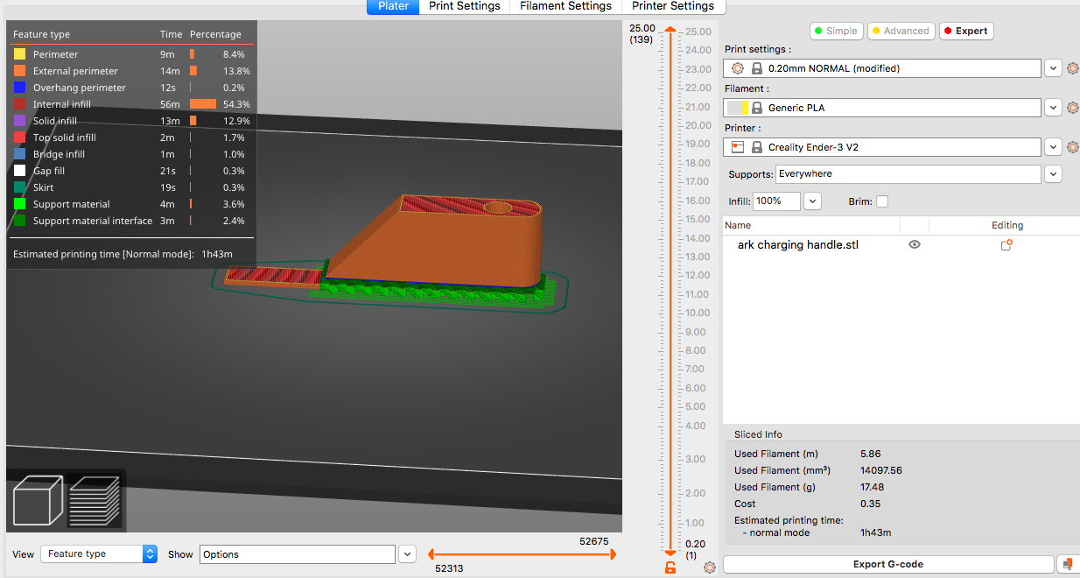
Task: Toggle visibility of ark charging handle.stl
Action: [x=915, y=244]
